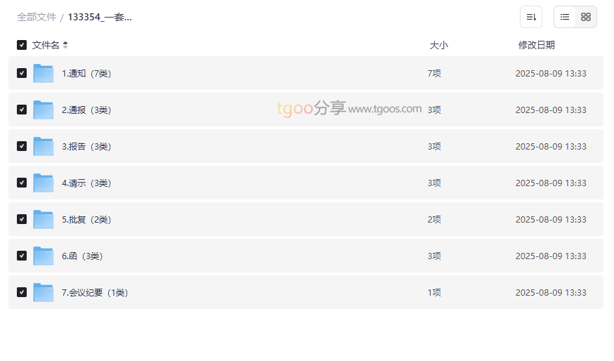Open the 6.函（3类） folder name
This screenshot has width=614, height=361.
coord(82,256)
